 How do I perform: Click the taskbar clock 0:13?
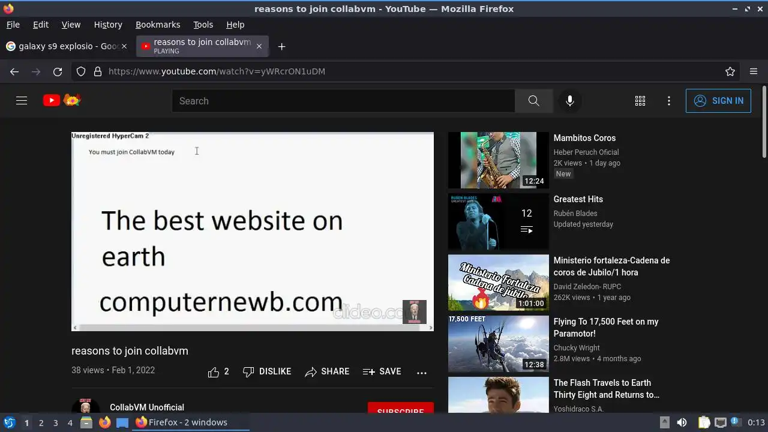click(x=756, y=422)
